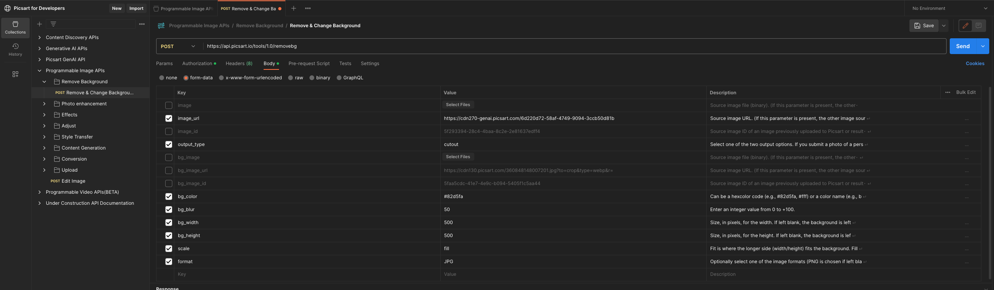Switch to Programmable Image API tab
The width and height of the screenshot is (994, 290).
183,8
